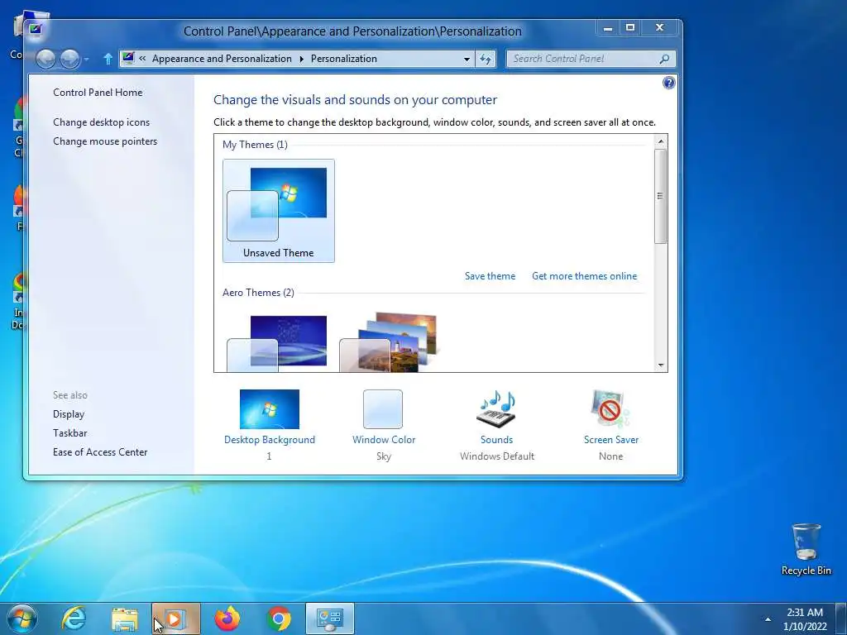Click the themes list scroll up arrow
The height and width of the screenshot is (635, 847).
click(661, 141)
